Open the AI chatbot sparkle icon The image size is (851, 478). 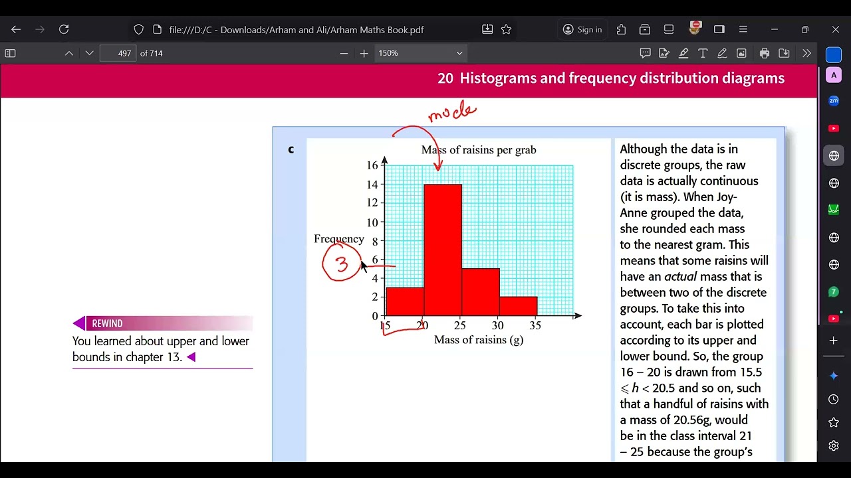click(x=834, y=376)
